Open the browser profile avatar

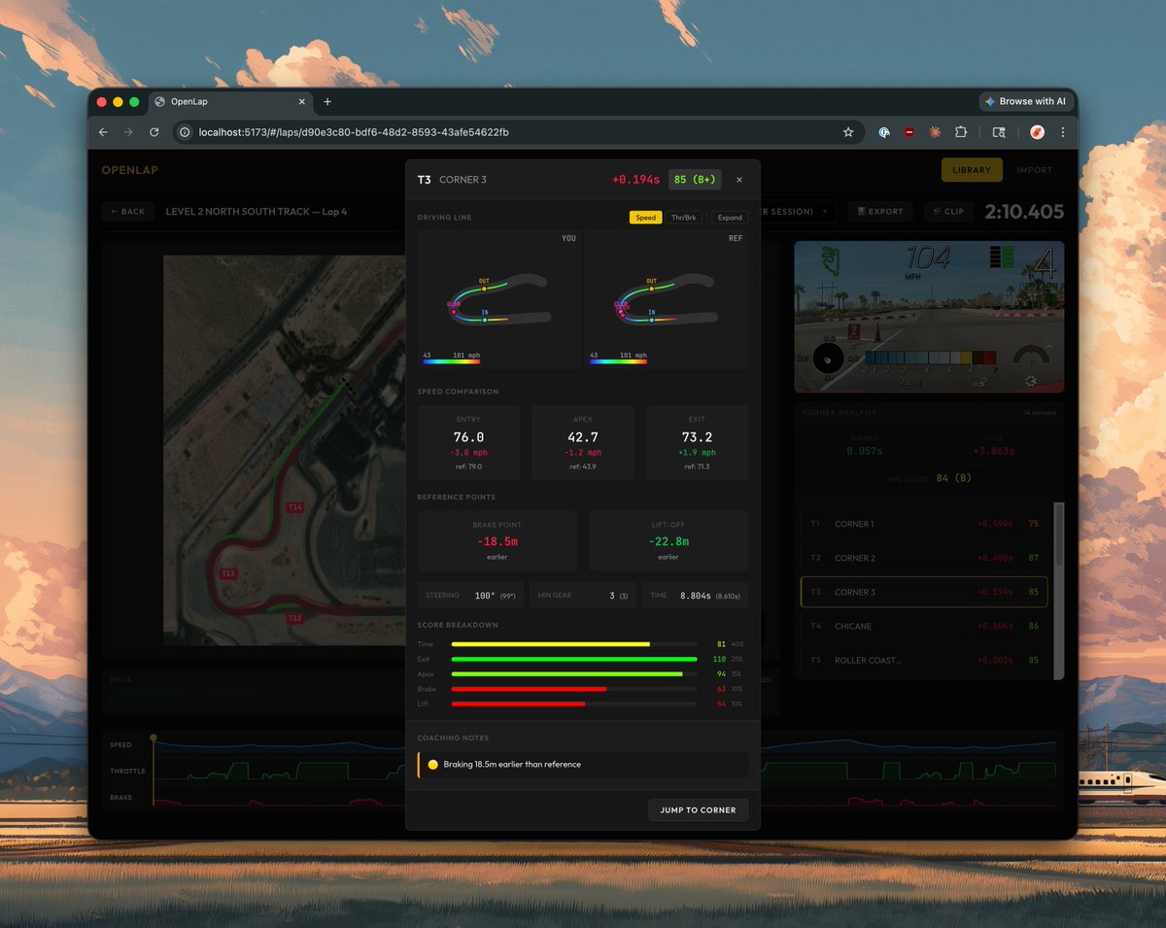coord(1037,132)
